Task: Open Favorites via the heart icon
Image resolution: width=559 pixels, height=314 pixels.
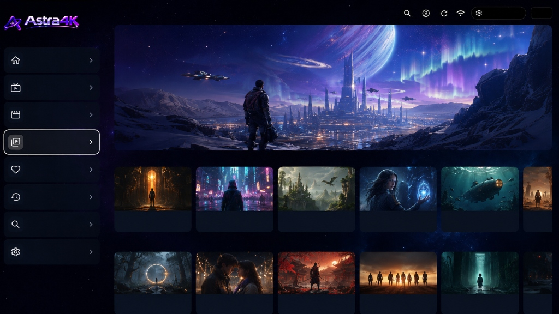Action: (16, 170)
